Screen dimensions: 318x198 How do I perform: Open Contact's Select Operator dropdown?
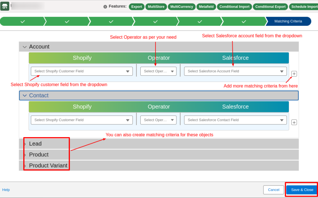tap(158, 120)
